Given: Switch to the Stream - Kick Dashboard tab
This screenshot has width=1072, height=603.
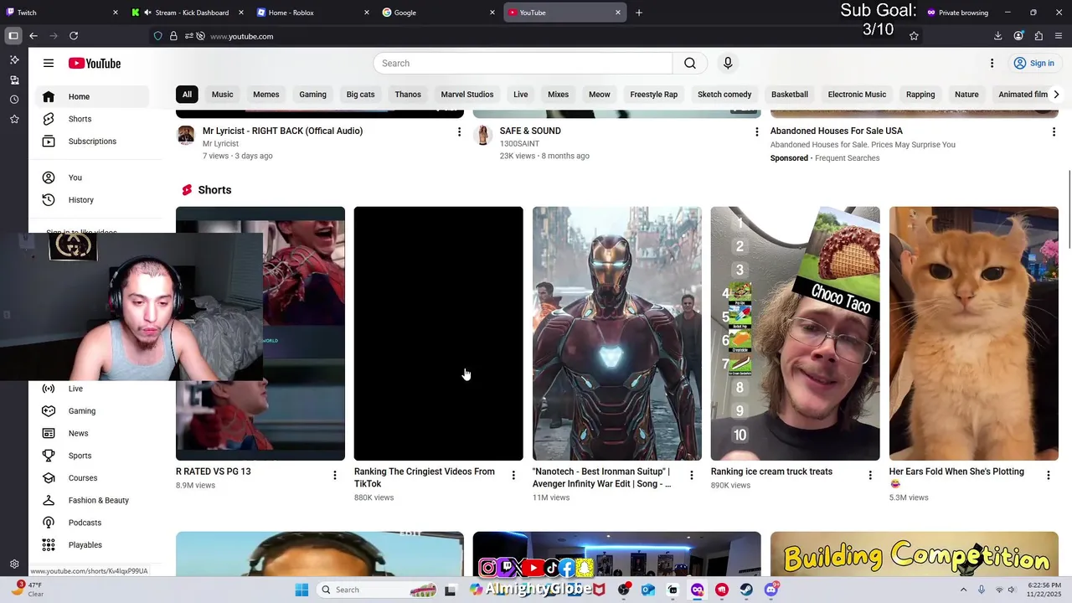Looking at the screenshot, I should click(x=188, y=13).
